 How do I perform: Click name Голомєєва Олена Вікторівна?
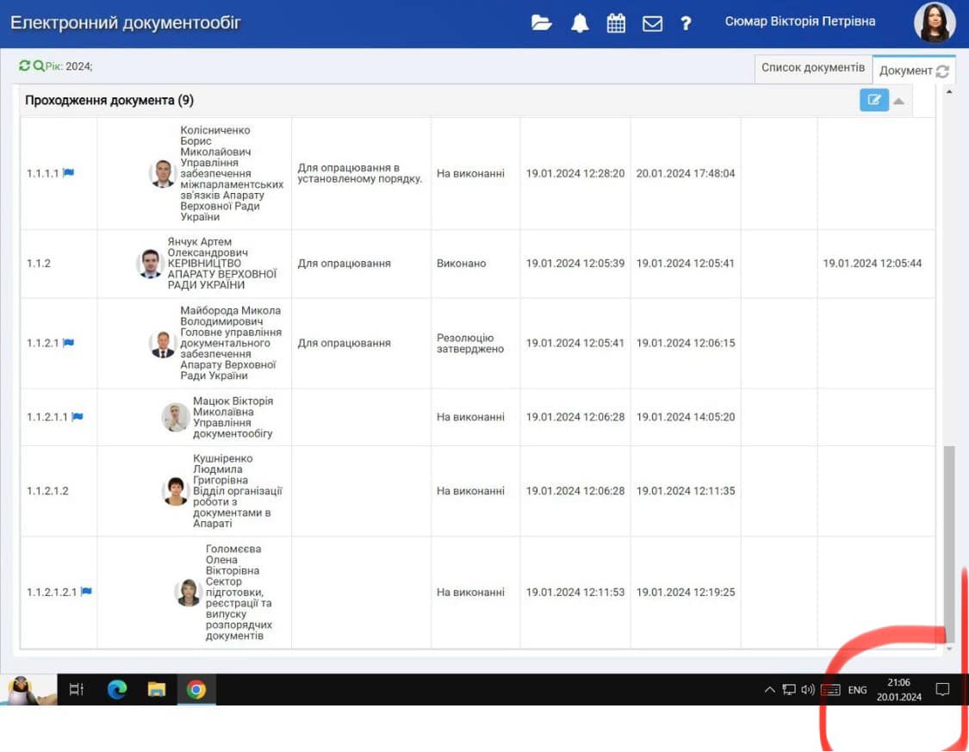tap(233, 559)
